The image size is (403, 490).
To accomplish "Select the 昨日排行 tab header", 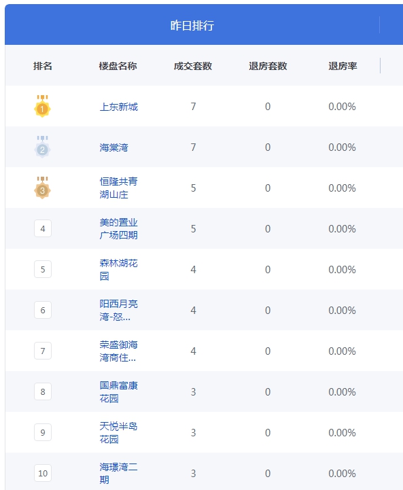I will pyautogui.click(x=192, y=25).
